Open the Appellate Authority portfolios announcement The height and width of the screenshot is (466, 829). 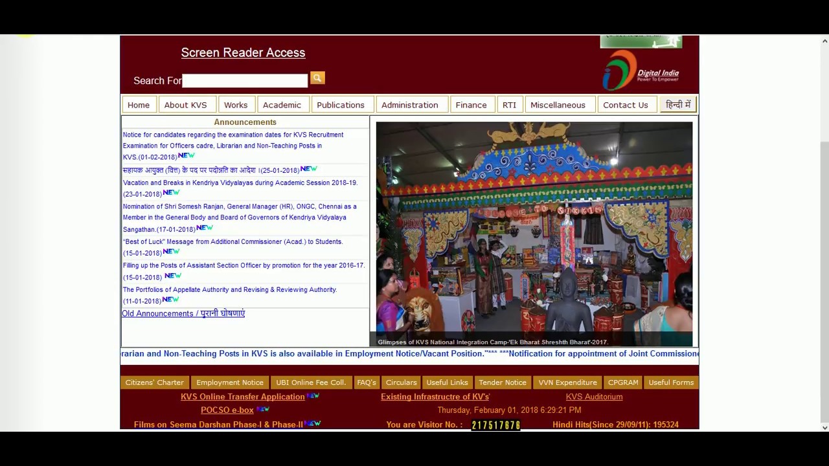(230, 295)
